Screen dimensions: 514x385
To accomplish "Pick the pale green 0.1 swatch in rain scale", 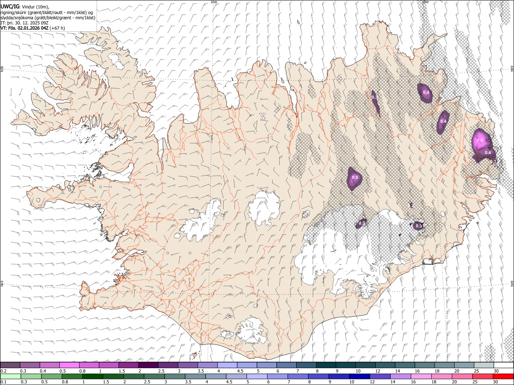I will point(10,376).
